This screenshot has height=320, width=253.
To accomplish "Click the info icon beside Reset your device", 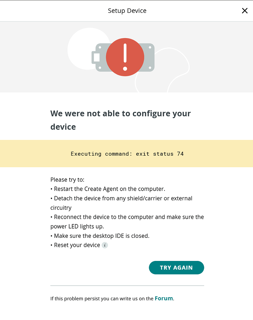I will click(x=105, y=245).
